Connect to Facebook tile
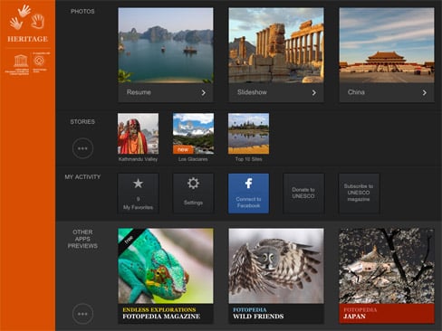 248,194
